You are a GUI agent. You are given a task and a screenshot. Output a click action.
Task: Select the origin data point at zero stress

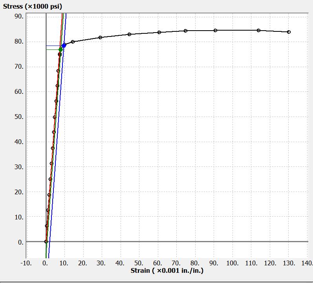coord(46,241)
